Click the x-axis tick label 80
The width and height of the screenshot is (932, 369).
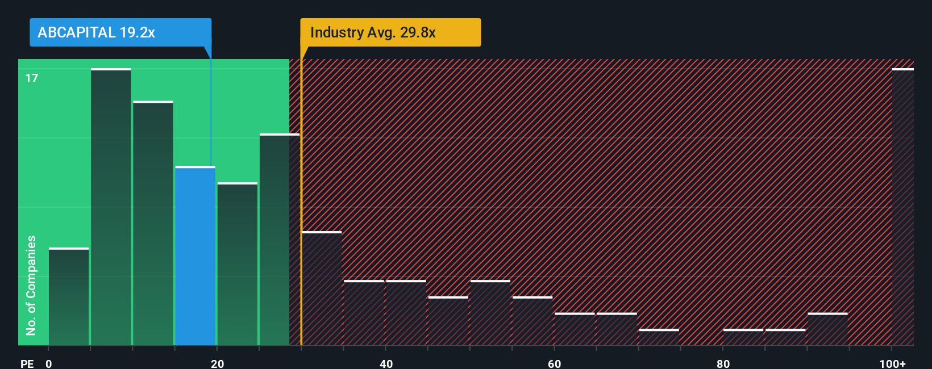point(723,363)
